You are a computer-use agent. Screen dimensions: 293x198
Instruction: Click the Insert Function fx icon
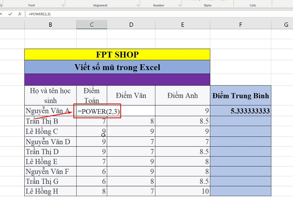click(20, 14)
